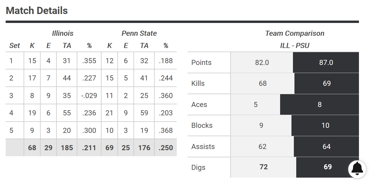Select set 4 Illinois kills value 19
Image resolution: width=370 pixels, height=180 pixels.
(32, 113)
